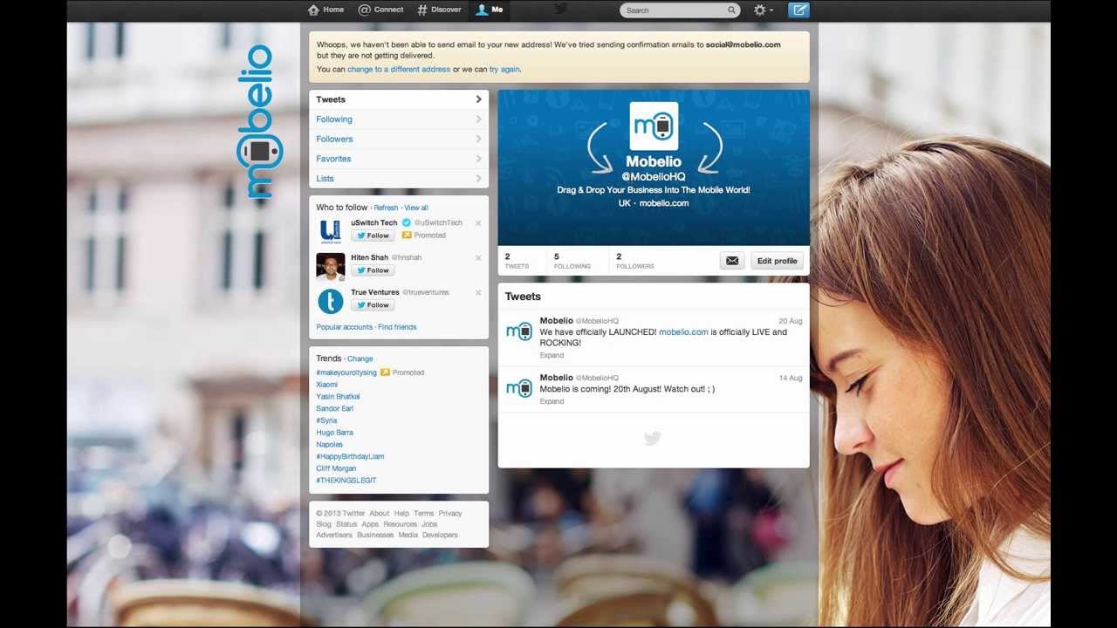Click the 'try again' link
This screenshot has height=628, width=1117.
(x=504, y=70)
